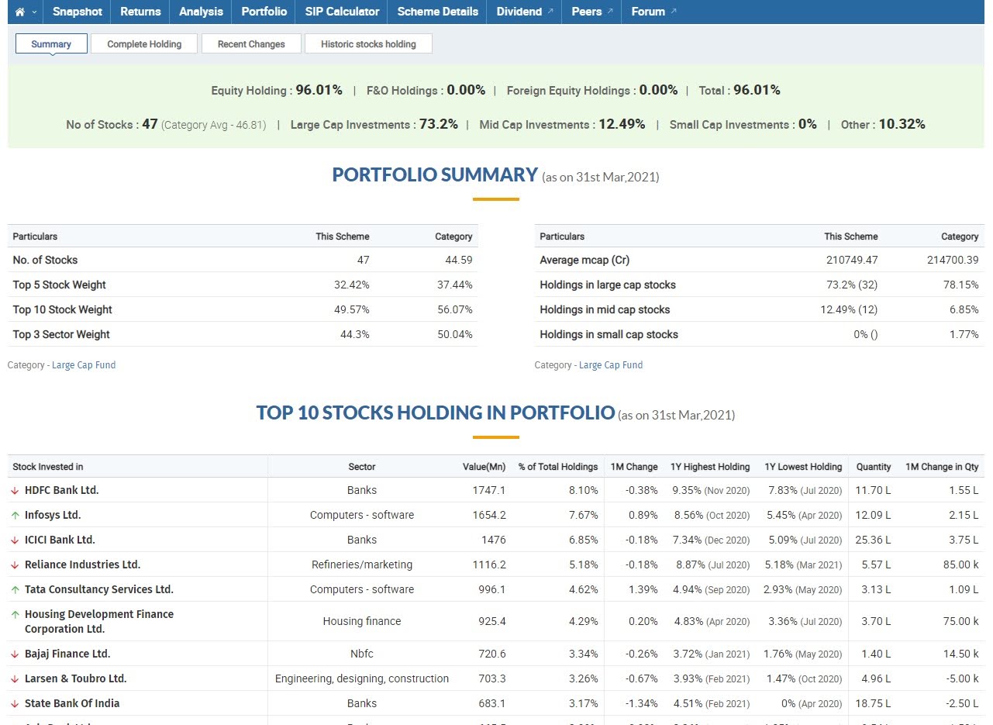Click red down arrow beside ICICI Bank Ltd.

[x=16, y=540]
